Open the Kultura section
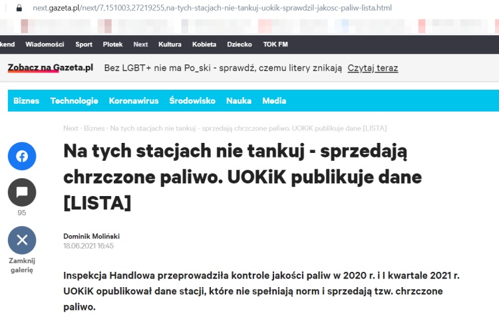Image resolution: width=499 pixels, height=325 pixels. point(170,45)
